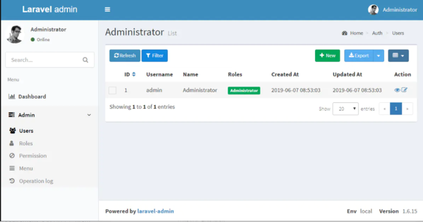The width and height of the screenshot is (423, 222).
Task: Click the Updated At column header
Action: pyautogui.click(x=347, y=74)
